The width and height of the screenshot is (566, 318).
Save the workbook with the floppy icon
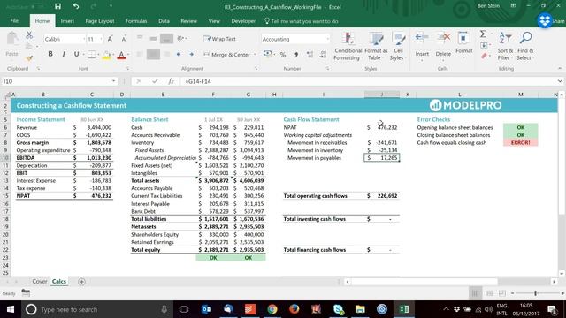57,6
